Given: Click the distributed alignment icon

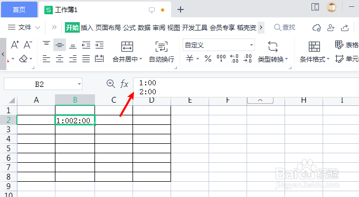Looking at the screenshot, I should [x=99, y=59].
